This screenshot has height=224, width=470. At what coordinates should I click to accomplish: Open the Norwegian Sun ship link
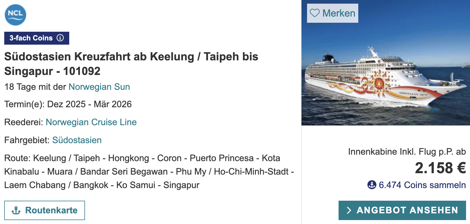99,87
